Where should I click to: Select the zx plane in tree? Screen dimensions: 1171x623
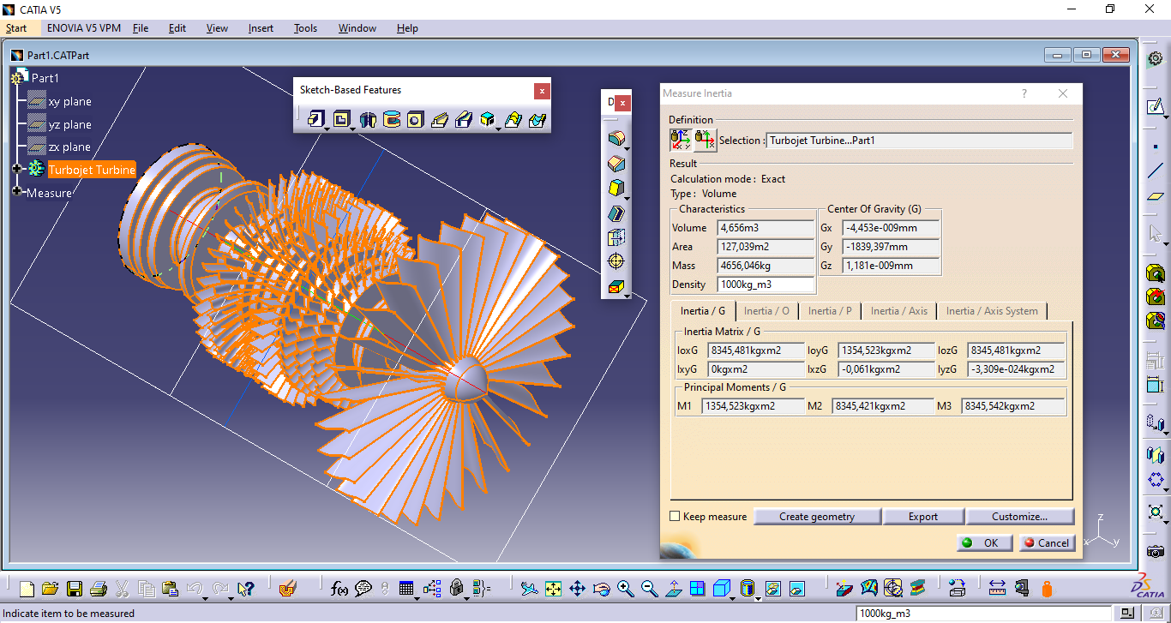(x=69, y=147)
